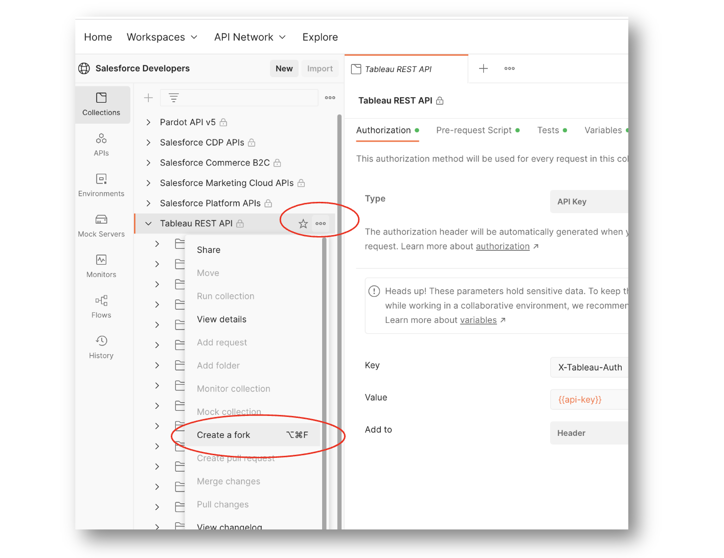Select Merge changes in the context menu
The height and width of the screenshot is (558, 724).
click(229, 481)
